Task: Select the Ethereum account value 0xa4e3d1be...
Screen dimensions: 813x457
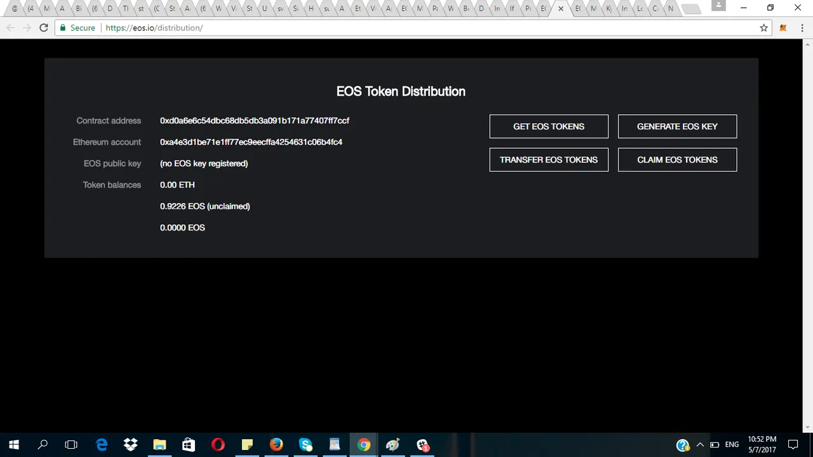Action: [x=251, y=142]
